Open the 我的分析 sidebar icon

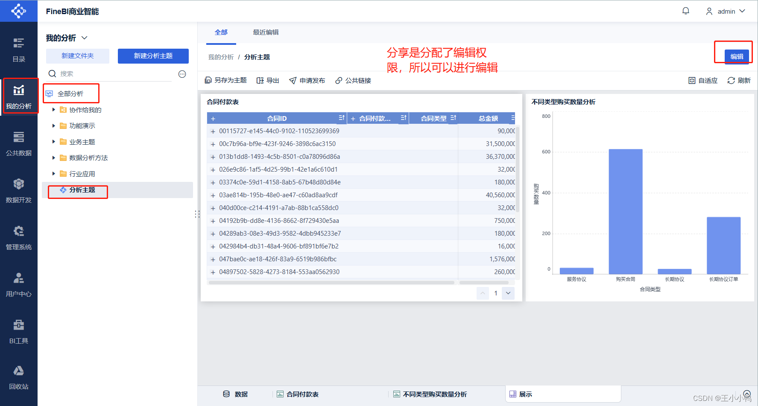pos(18,90)
